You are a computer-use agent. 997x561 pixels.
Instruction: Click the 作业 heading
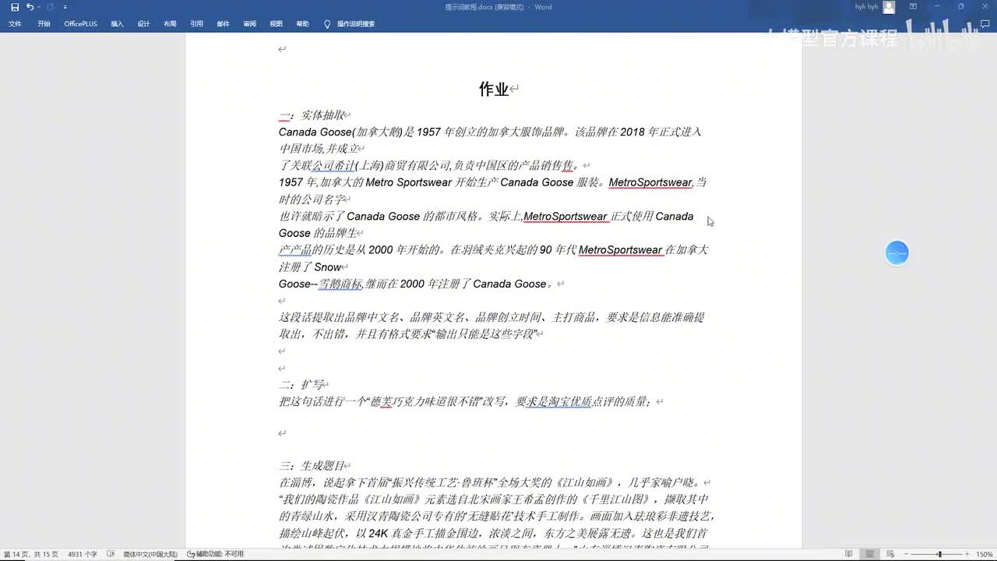pos(493,90)
